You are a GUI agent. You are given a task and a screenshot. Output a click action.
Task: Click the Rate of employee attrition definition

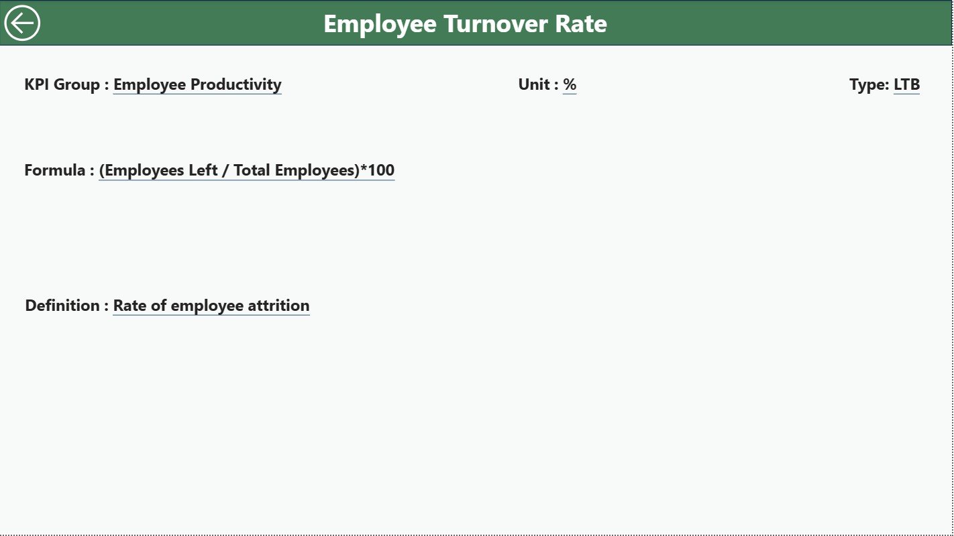(211, 306)
